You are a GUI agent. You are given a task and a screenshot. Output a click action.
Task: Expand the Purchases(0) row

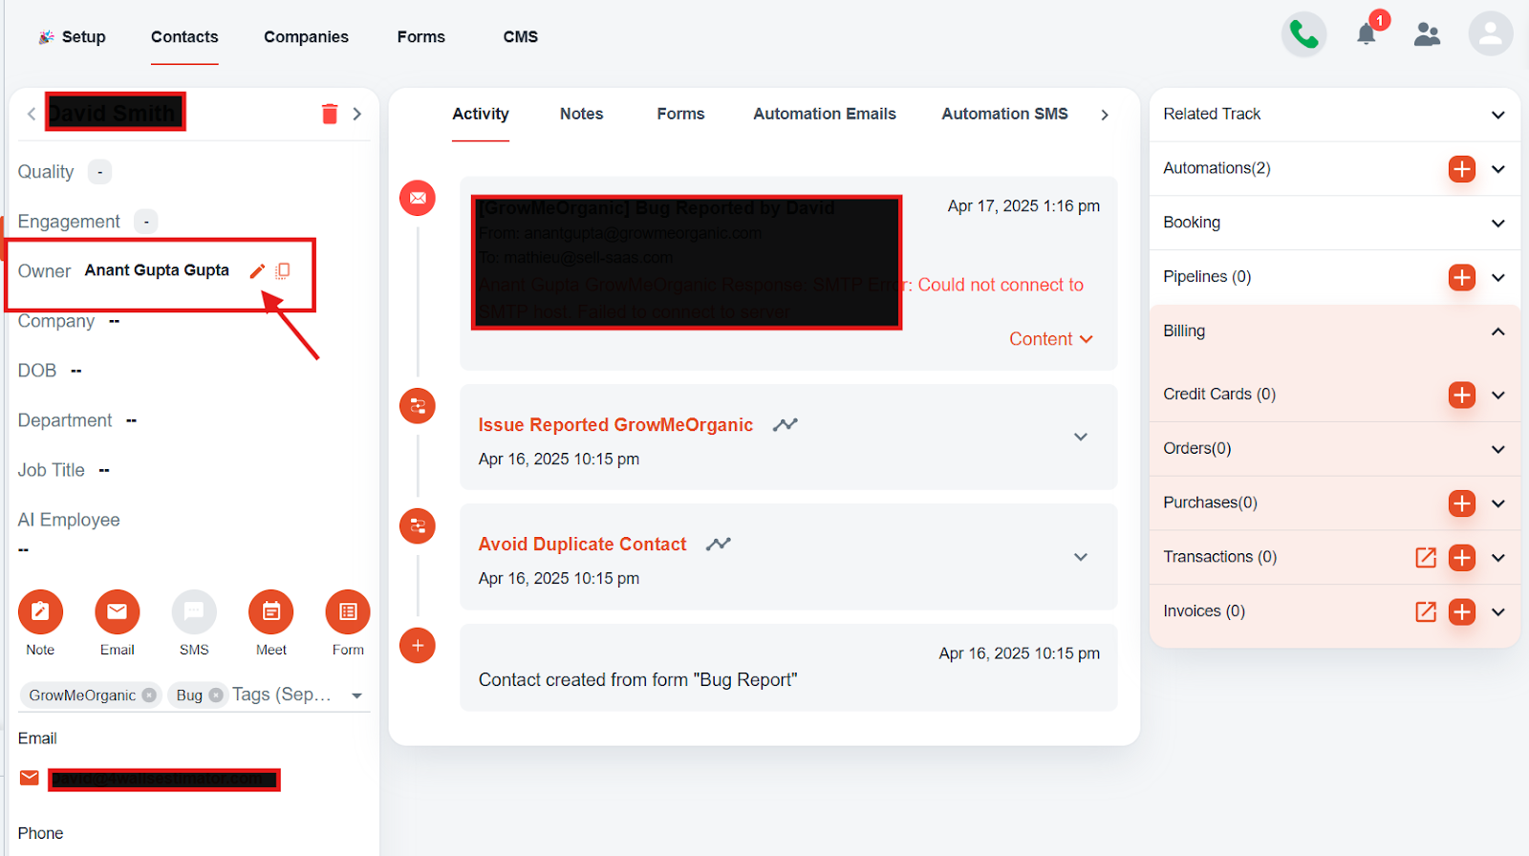pos(1498,503)
